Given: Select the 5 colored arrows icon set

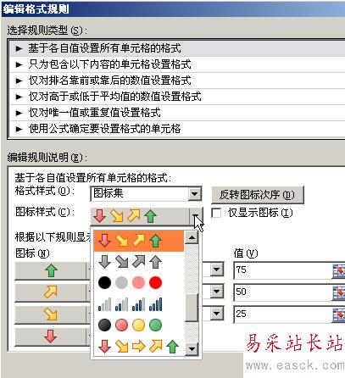Looking at the screenshot, I should pos(138,347).
